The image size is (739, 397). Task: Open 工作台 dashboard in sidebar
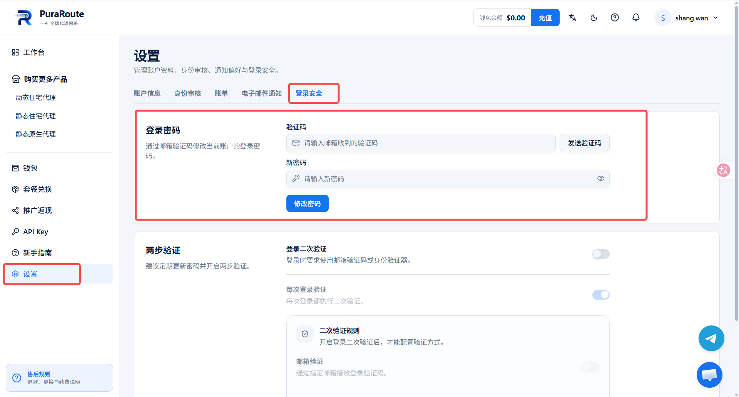pyautogui.click(x=59, y=52)
